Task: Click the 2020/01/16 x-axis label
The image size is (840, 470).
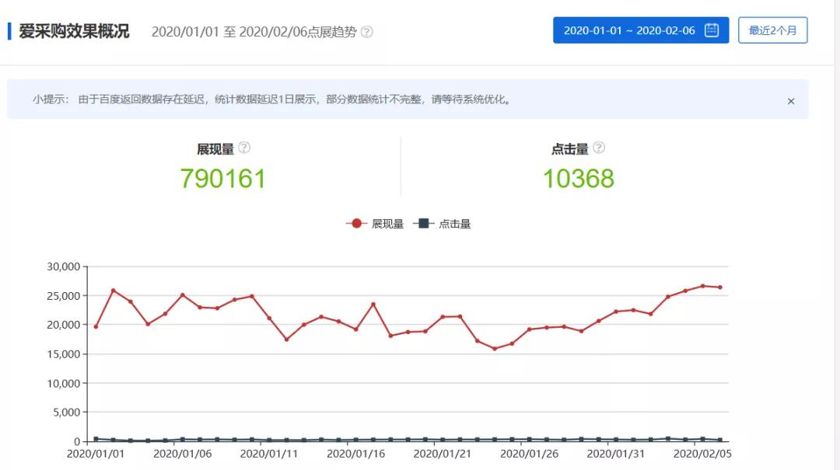Action: pos(355,454)
